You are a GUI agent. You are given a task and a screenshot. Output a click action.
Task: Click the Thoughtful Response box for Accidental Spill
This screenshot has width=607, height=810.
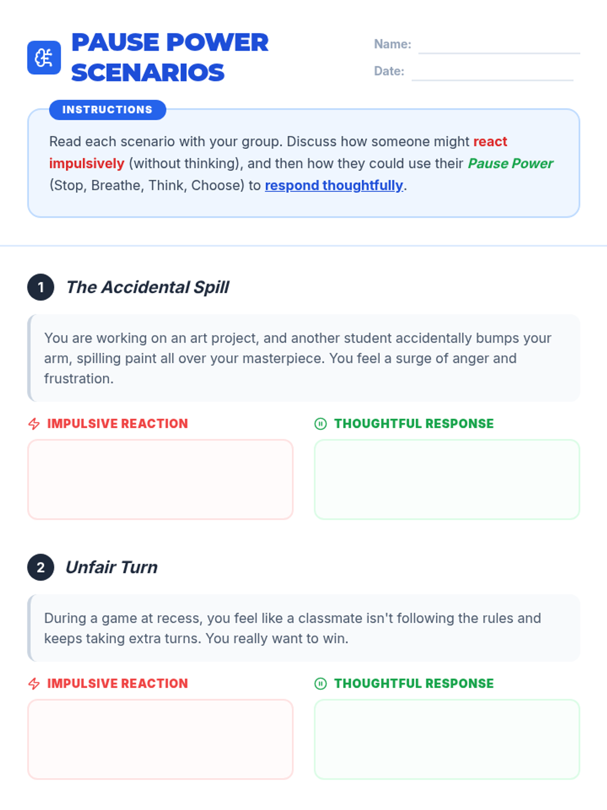[x=447, y=479]
